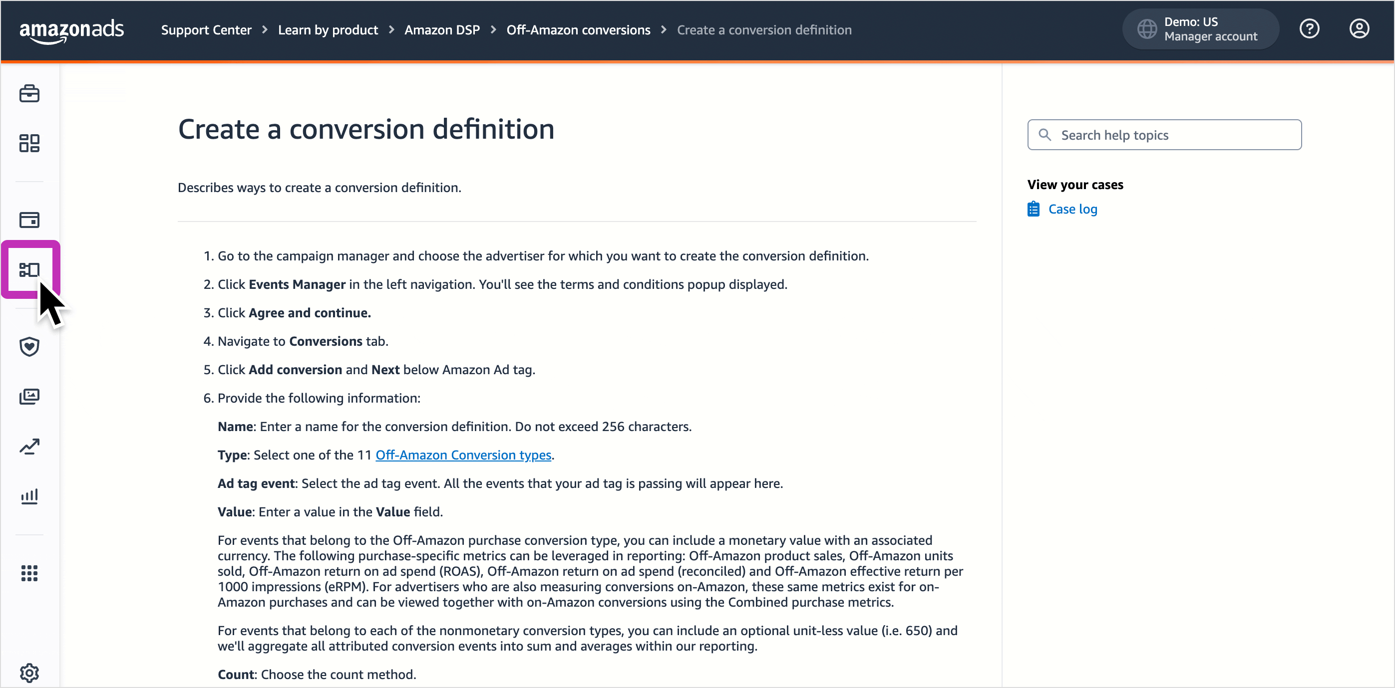Select the wallet billing icon in sidebar
The image size is (1395, 688).
(x=29, y=220)
